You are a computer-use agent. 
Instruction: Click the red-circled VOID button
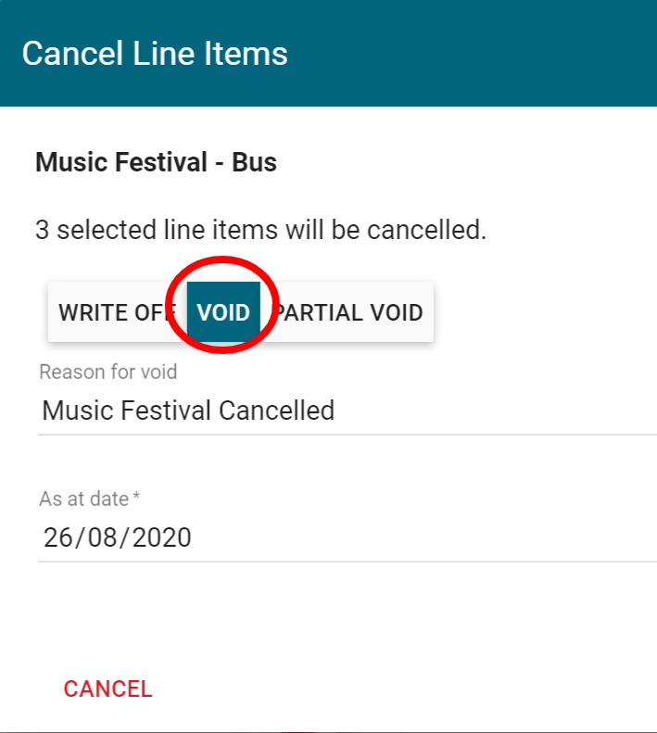point(223,312)
